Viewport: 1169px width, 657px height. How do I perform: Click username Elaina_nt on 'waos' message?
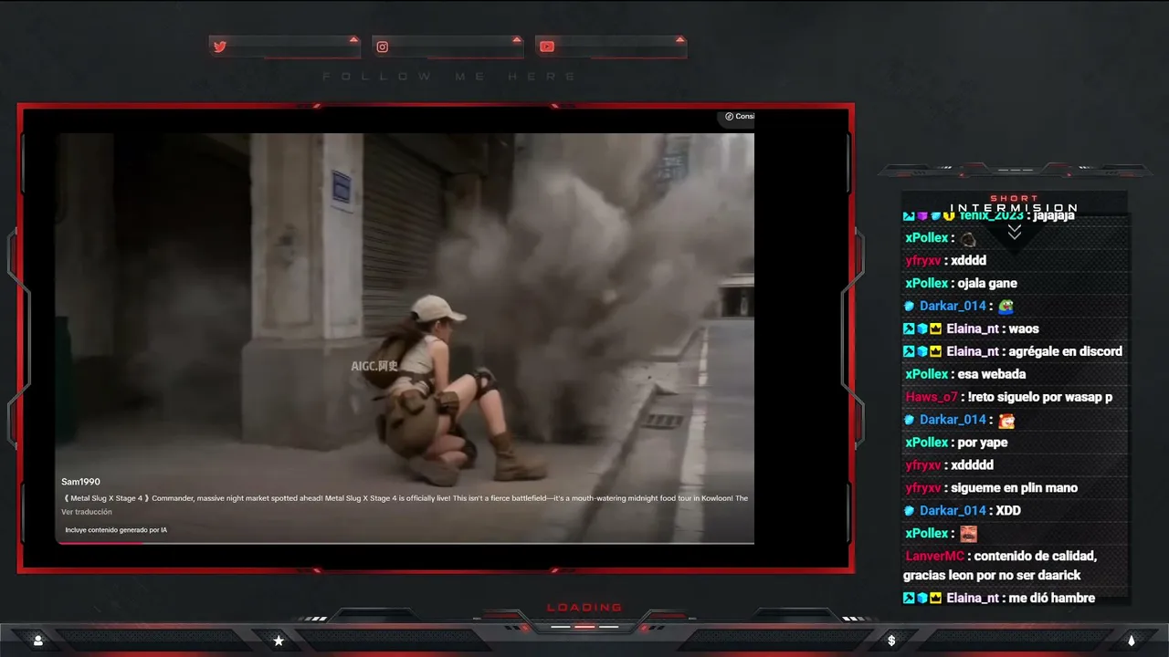tap(973, 329)
